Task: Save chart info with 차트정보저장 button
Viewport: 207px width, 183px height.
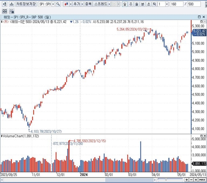Action: (x=26, y=4)
